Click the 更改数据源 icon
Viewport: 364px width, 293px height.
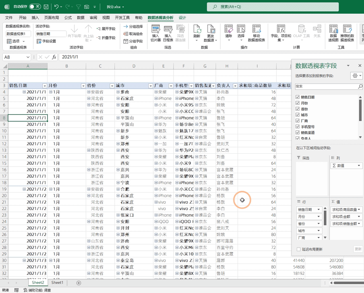(x=210, y=29)
